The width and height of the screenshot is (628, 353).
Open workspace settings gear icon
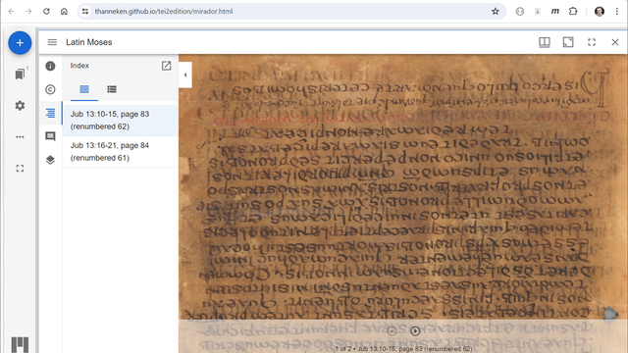(x=20, y=105)
